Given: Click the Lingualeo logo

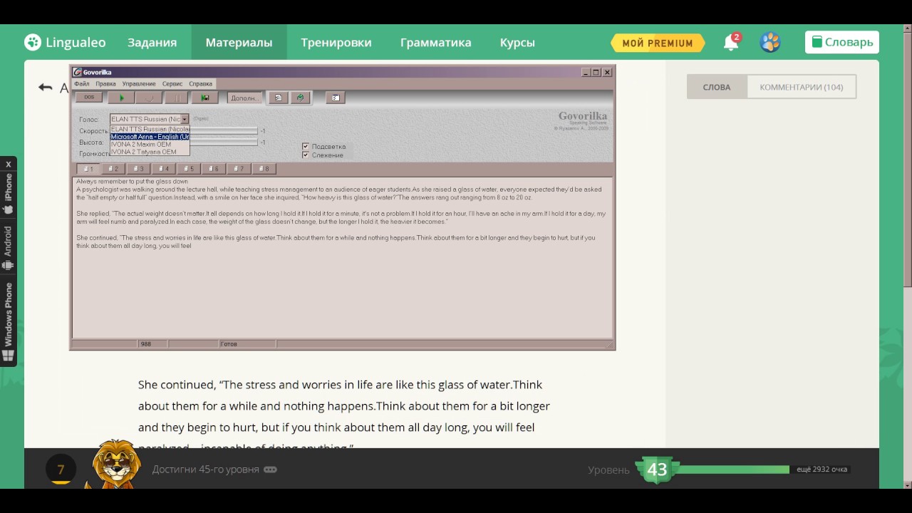Looking at the screenshot, I should pyautogui.click(x=65, y=42).
